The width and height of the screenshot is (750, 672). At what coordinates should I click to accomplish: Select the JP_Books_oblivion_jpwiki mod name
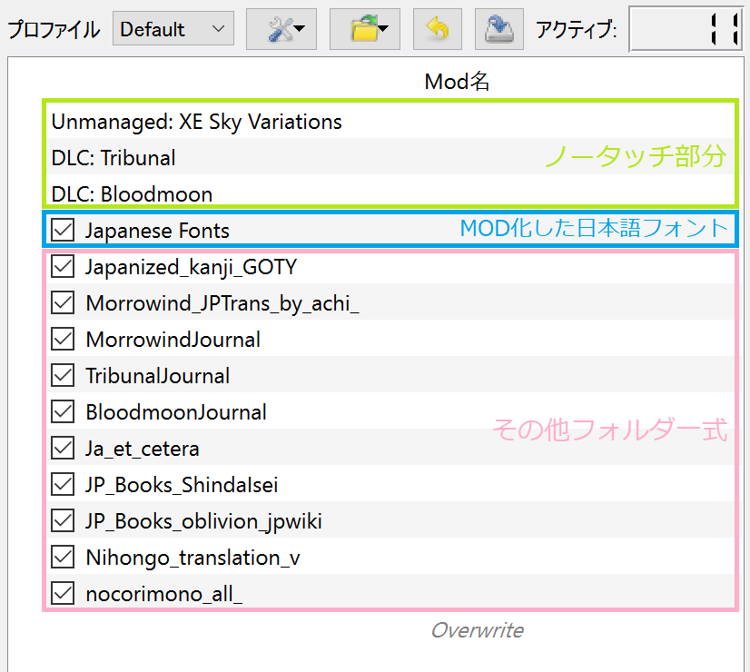203,521
